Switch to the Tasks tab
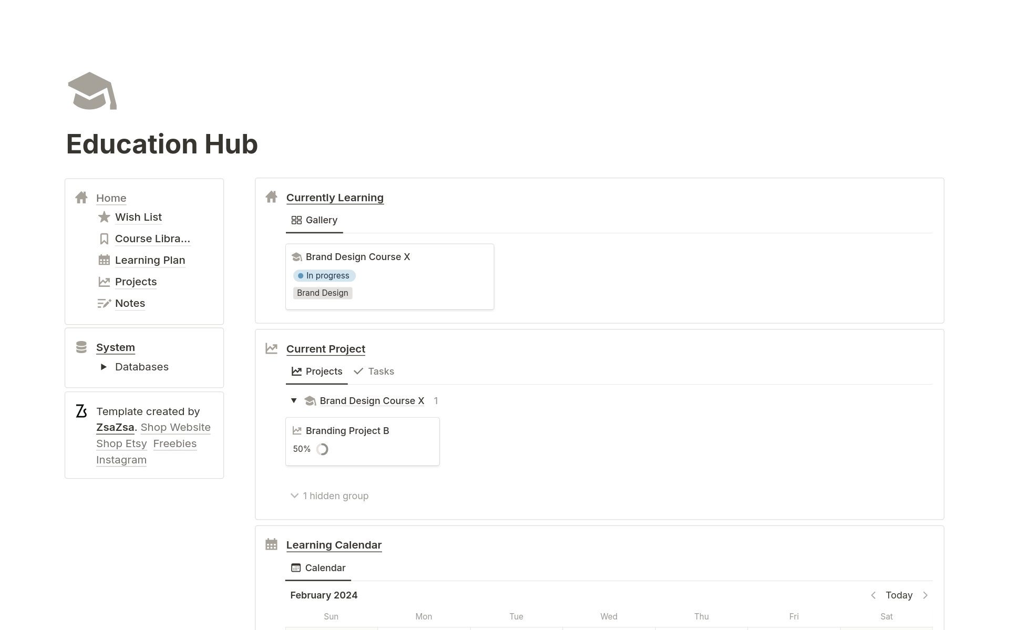This screenshot has width=1009, height=630. (374, 371)
